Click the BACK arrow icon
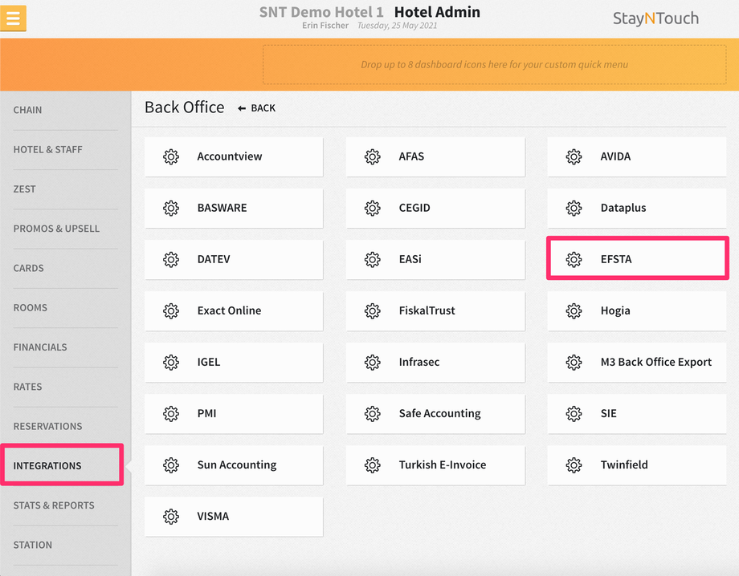Screen dimensions: 739x576 (242, 108)
